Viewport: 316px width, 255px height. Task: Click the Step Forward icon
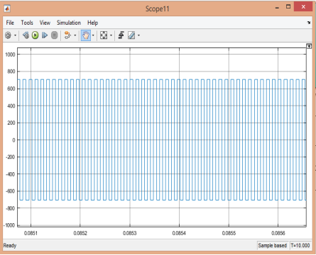(45, 35)
